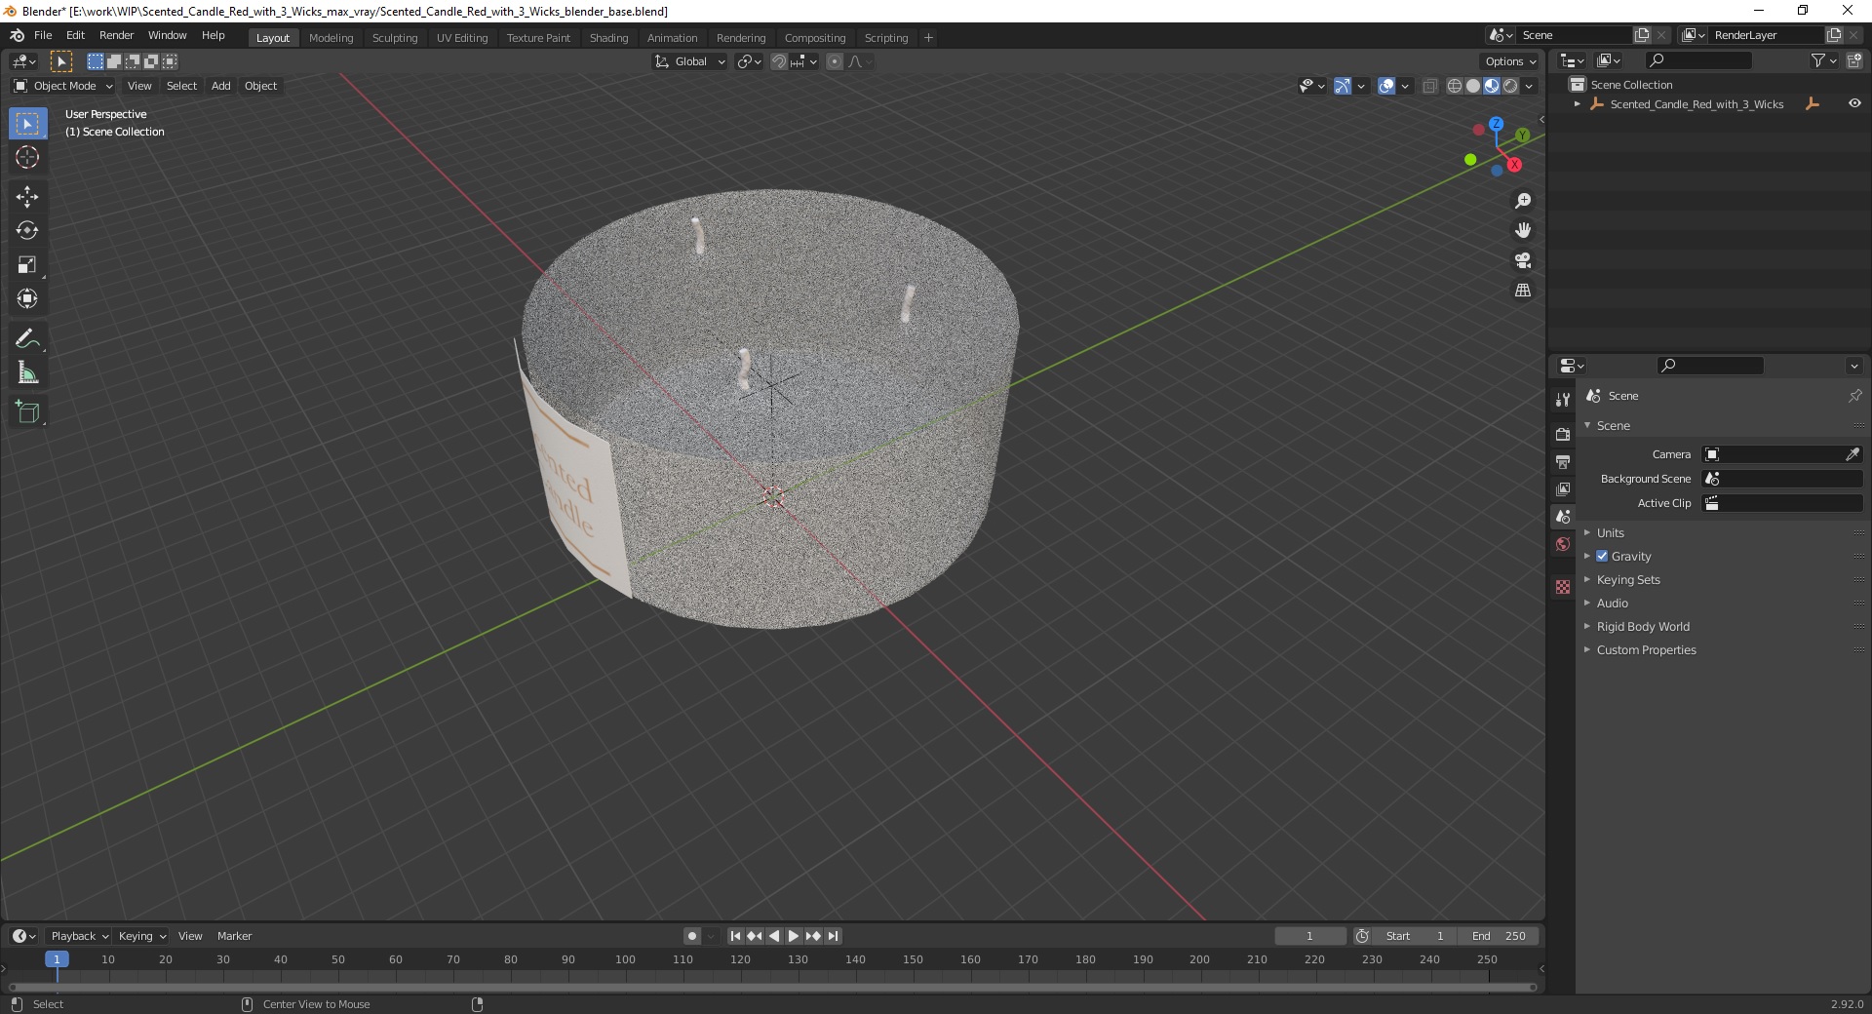Activate the 3D Cursor tool
The height and width of the screenshot is (1014, 1872).
coord(27,157)
